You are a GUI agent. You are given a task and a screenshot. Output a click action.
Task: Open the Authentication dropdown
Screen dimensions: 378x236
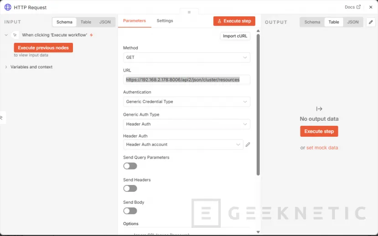point(186,102)
